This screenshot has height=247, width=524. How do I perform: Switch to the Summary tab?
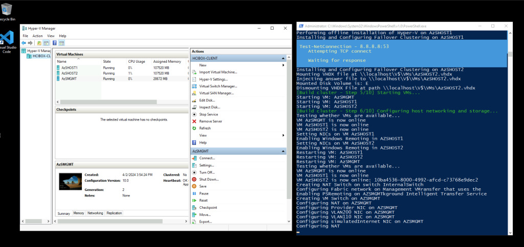63,213
